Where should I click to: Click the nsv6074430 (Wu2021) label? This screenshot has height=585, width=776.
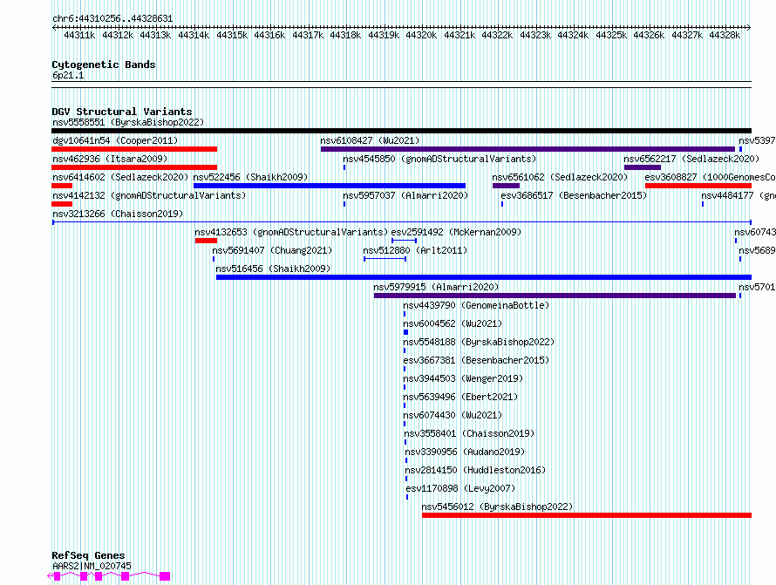(x=453, y=415)
